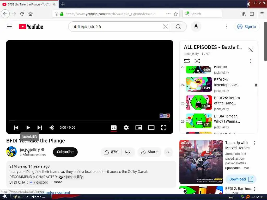Focus the browser Search box
Screen dimensions: 267x200
[202, 14]
